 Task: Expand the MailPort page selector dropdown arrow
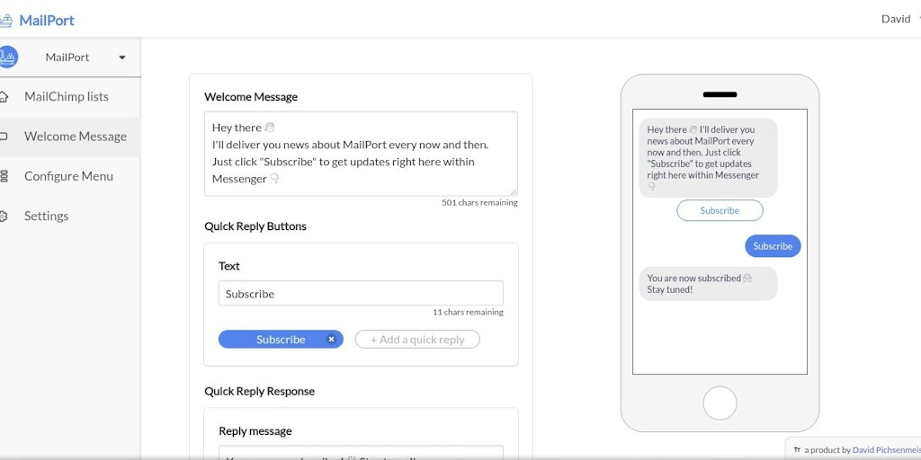tap(122, 57)
